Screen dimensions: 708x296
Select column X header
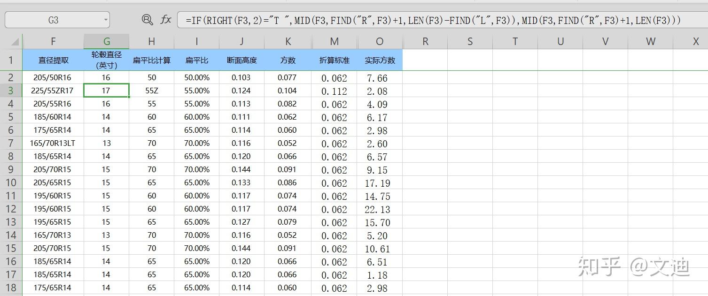[x=696, y=41]
